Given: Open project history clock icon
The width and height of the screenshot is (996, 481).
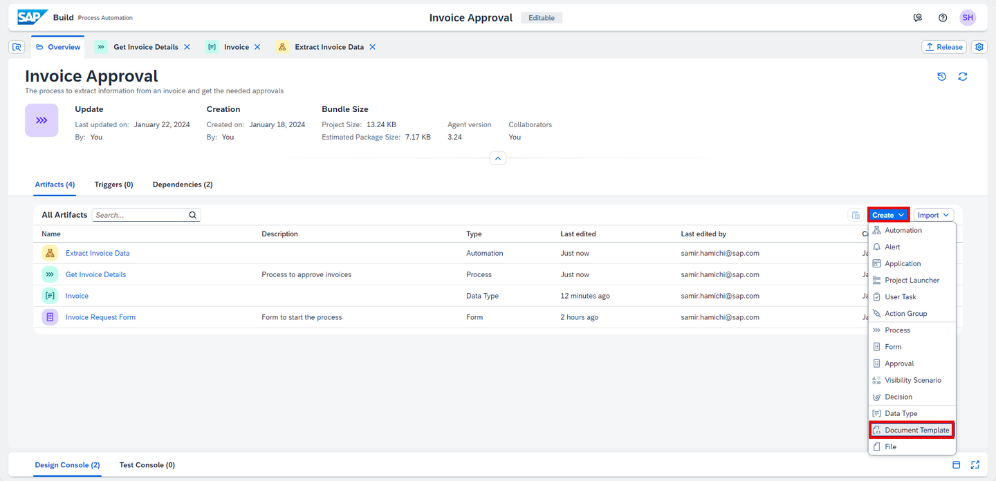Looking at the screenshot, I should (x=941, y=77).
